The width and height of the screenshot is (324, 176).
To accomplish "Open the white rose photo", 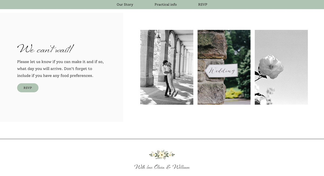I will pyautogui.click(x=281, y=67).
